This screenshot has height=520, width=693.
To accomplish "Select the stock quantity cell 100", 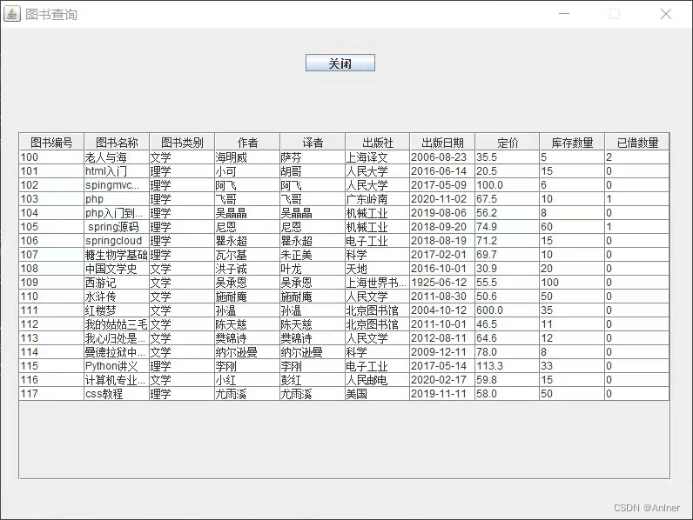I will tap(572, 283).
